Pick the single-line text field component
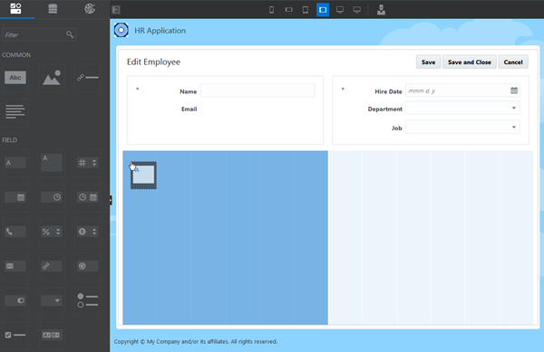Screen dimensions: 544x352 (x=15, y=163)
